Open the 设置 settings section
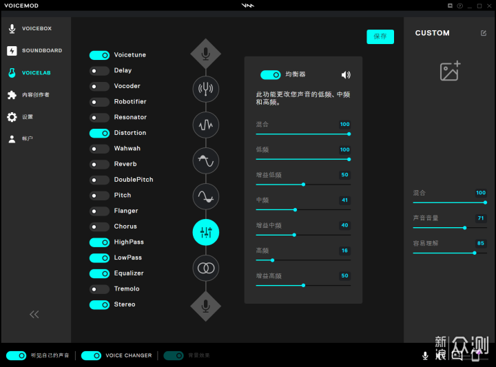 point(28,117)
